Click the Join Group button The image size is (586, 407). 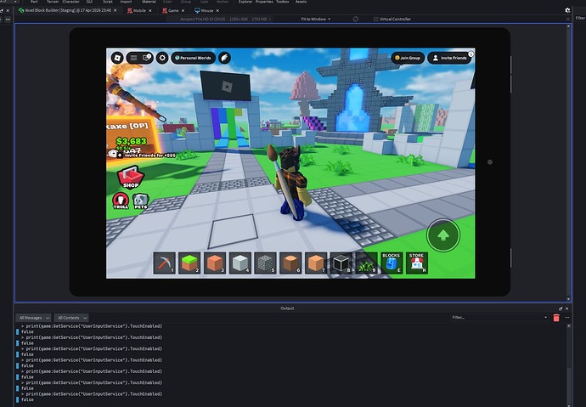408,58
